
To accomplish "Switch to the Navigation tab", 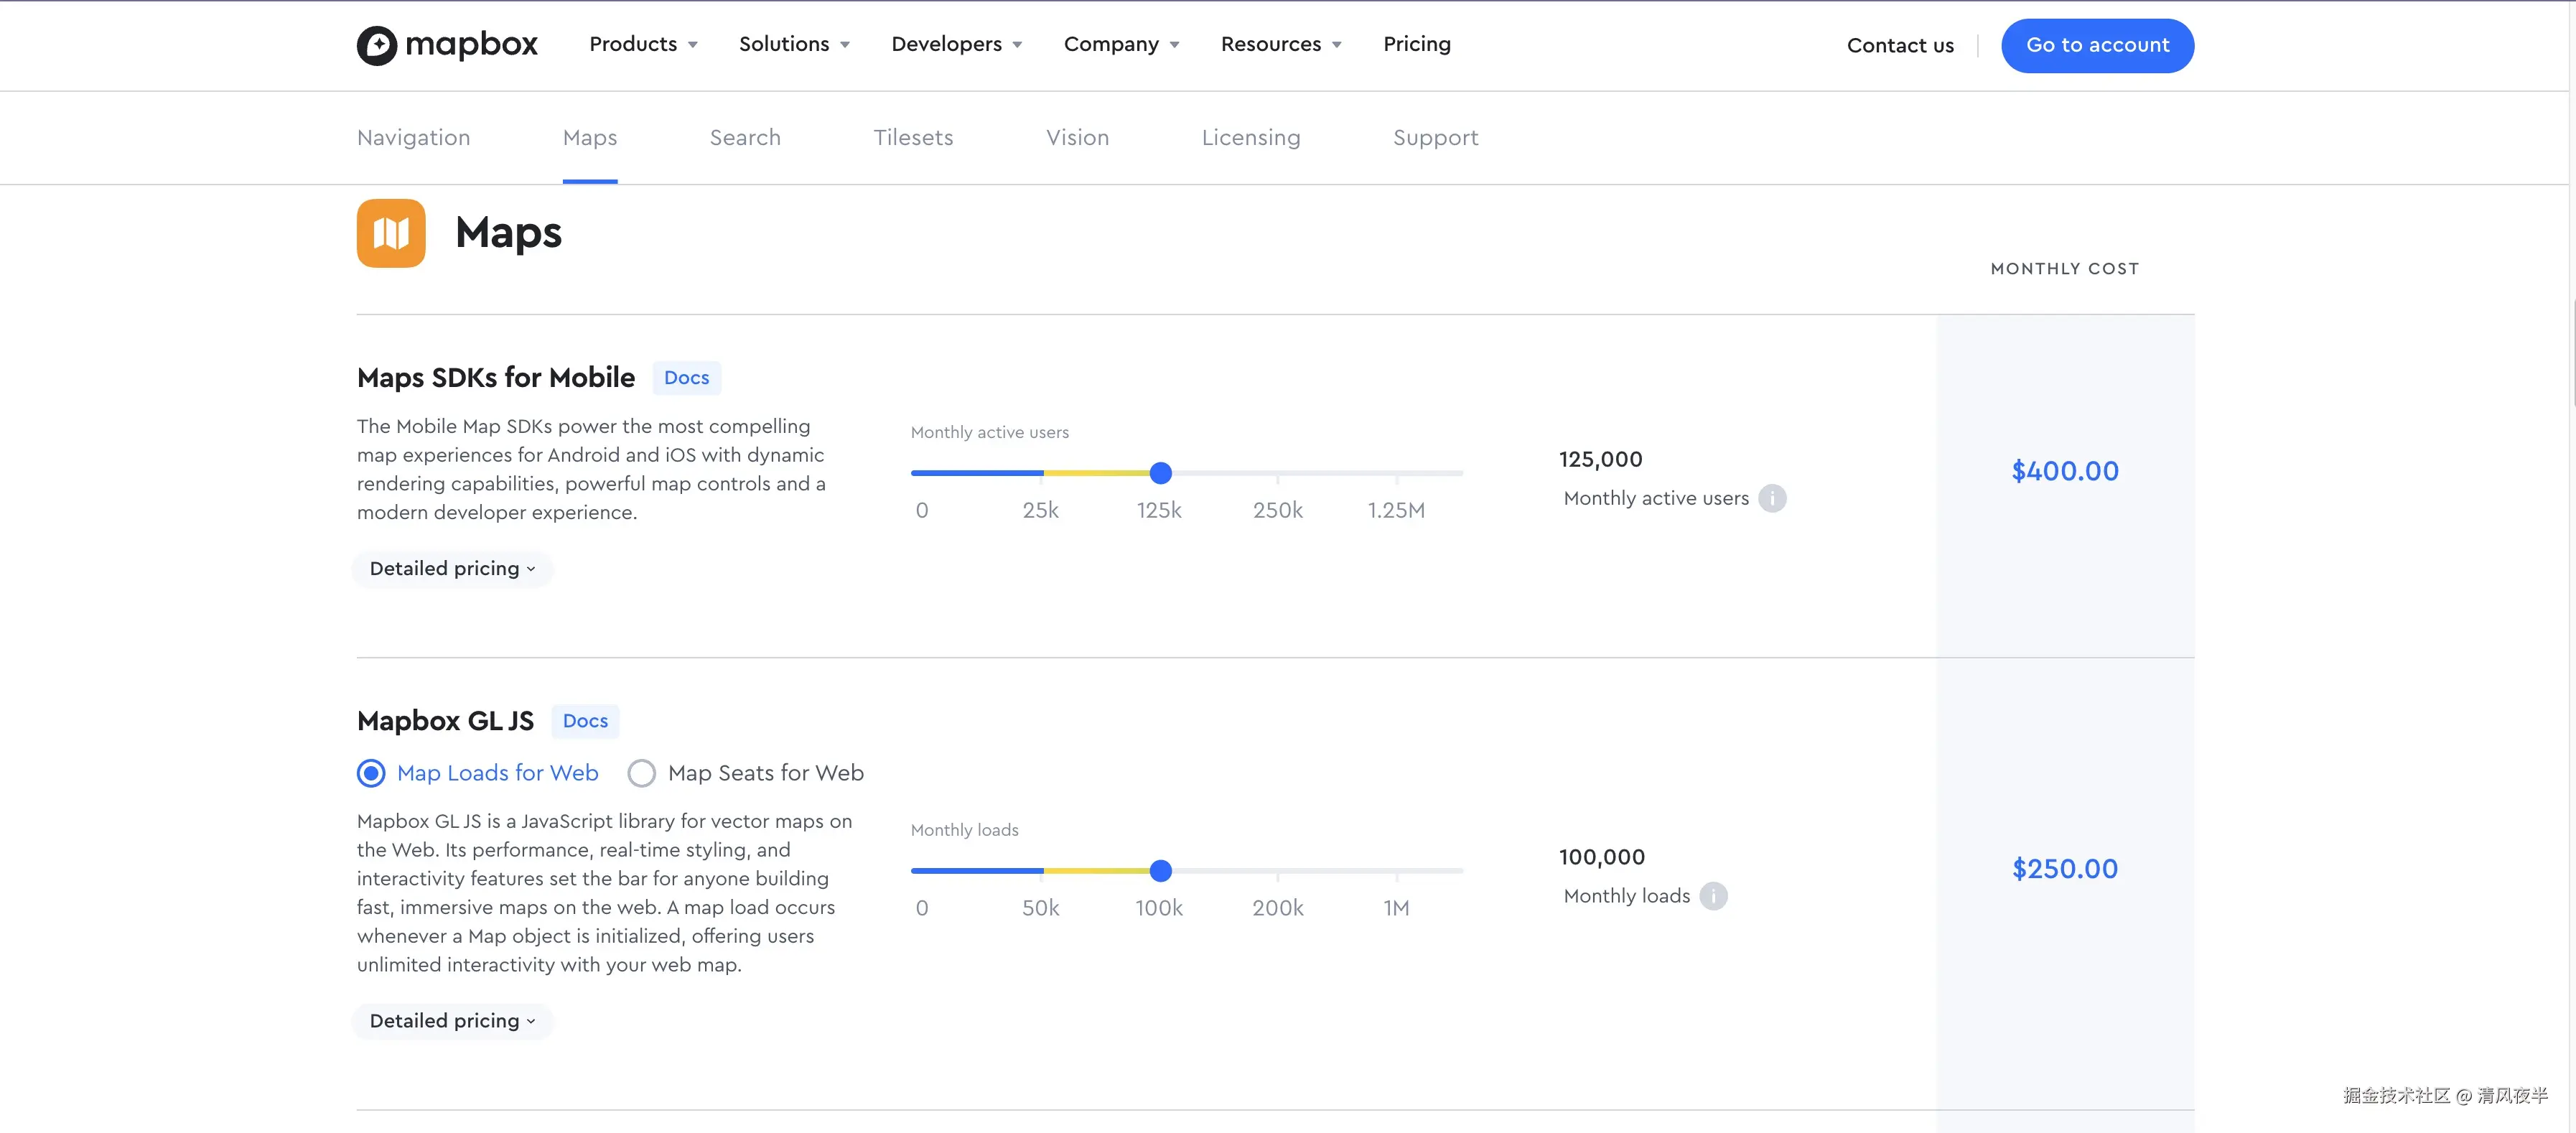I will point(413,138).
